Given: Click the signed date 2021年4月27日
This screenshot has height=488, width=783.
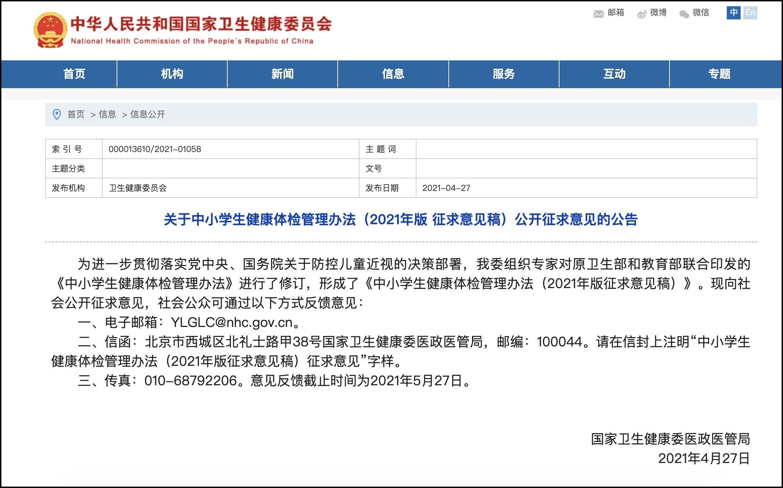Looking at the screenshot, I should tap(704, 458).
